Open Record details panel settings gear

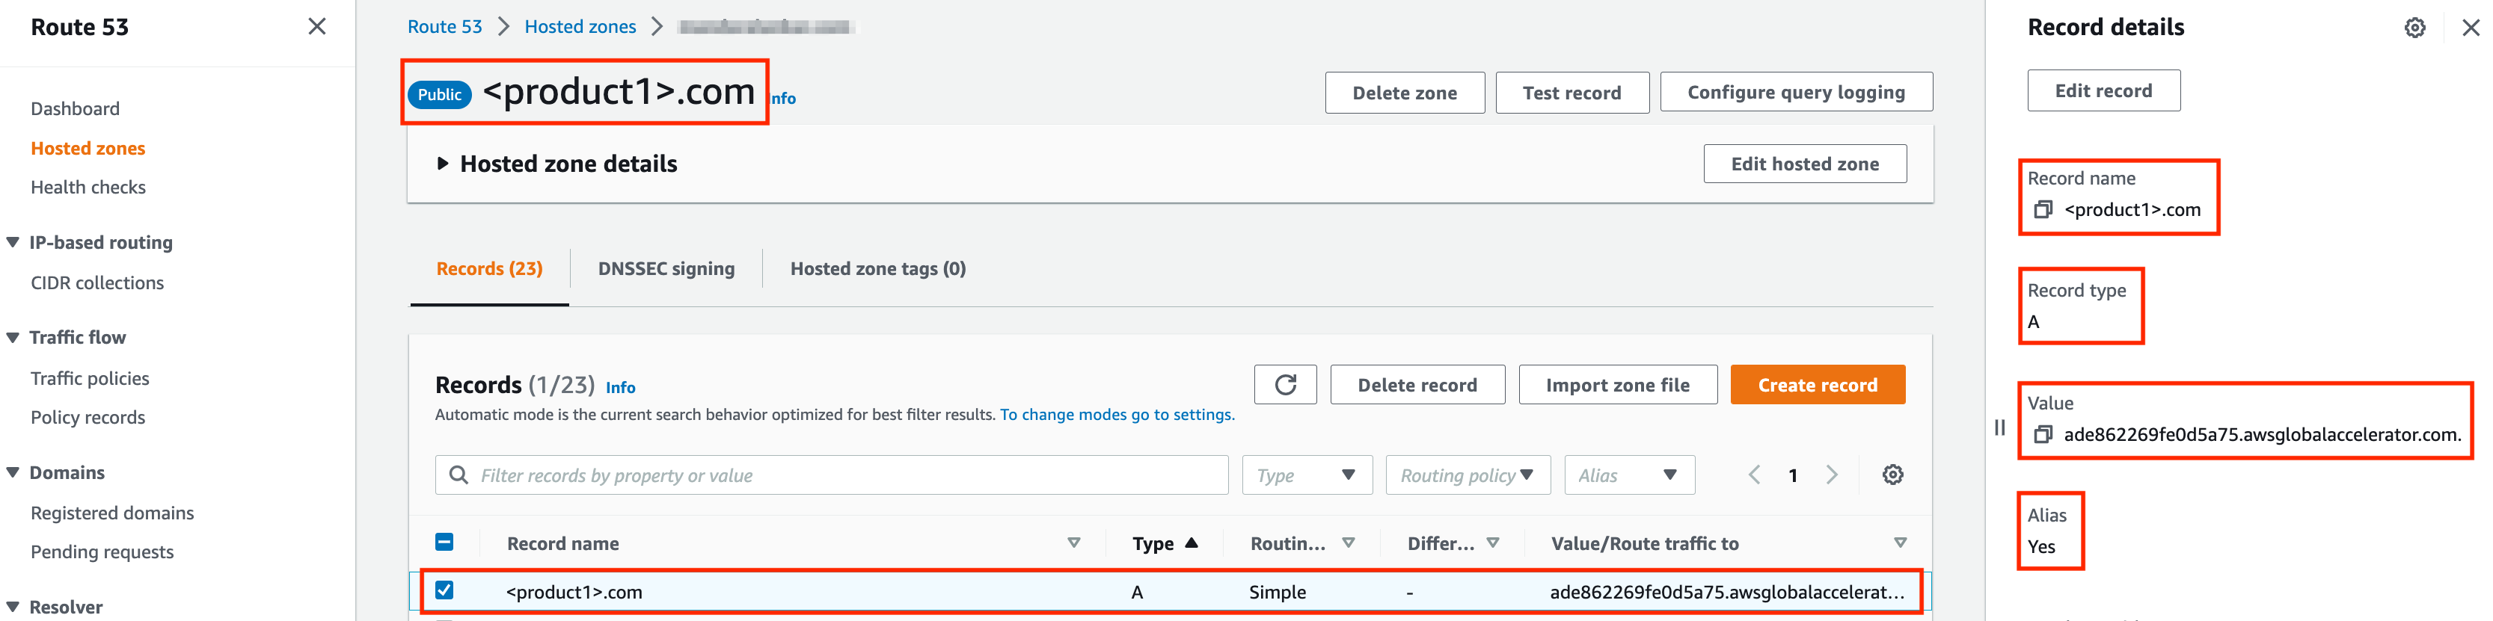2414,28
